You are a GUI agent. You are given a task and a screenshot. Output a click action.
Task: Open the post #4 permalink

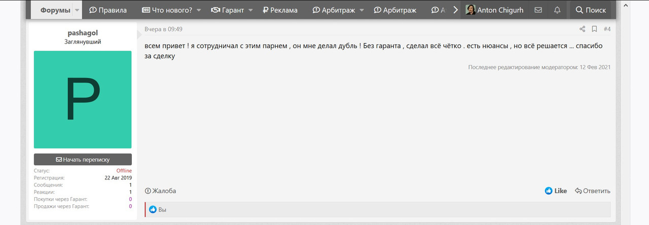coord(607,29)
